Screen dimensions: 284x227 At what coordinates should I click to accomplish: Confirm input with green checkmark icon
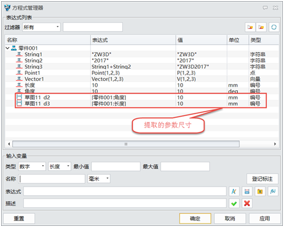coord(234,203)
